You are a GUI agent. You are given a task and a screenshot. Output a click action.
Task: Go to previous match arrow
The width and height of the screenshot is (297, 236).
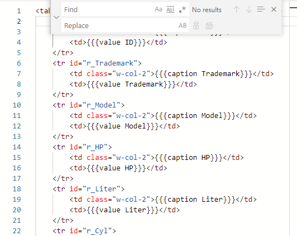click(x=236, y=9)
